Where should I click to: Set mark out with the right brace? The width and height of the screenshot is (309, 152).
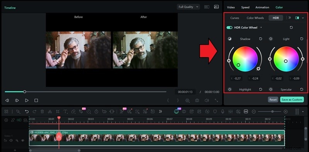(178, 100)
